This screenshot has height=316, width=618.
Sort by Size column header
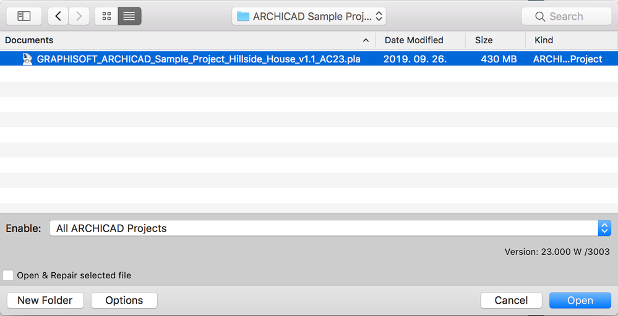[484, 40]
